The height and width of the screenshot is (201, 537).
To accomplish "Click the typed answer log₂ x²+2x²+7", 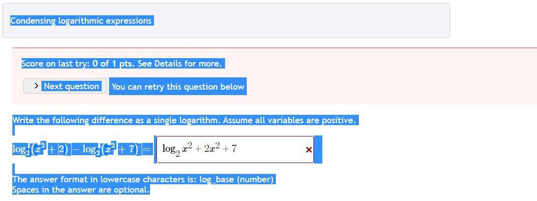I will pos(199,149).
